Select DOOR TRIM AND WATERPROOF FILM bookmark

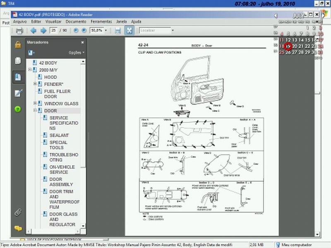[65, 199]
